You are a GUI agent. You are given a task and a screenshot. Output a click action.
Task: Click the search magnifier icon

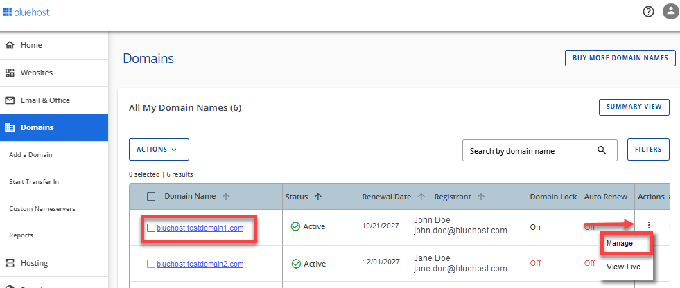602,150
